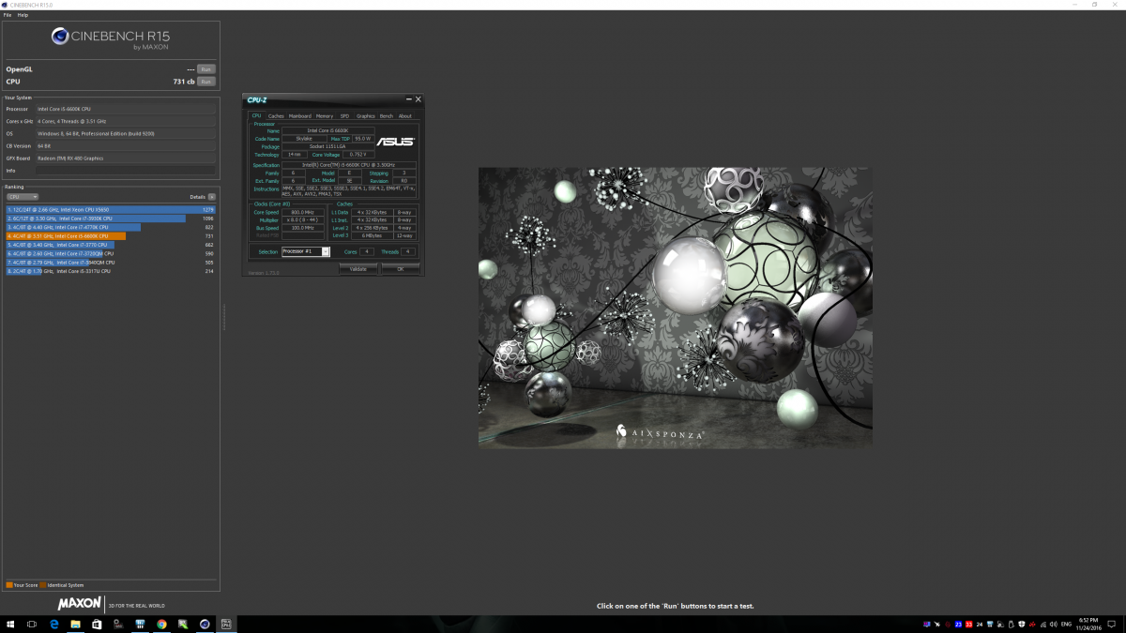Switch to SPD tab in CPU-Z
1126x633 pixels.
pyautogui.click(x=344, y=116)
